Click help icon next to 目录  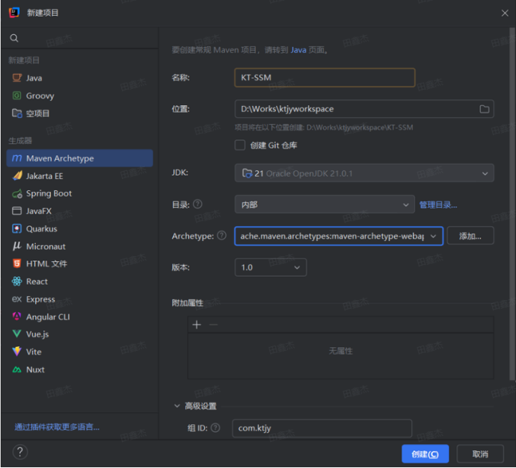click(x=197, y=205)
